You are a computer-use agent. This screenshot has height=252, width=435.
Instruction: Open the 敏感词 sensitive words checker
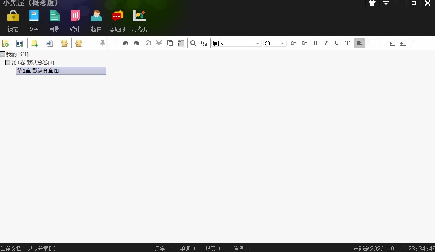(x=117, y=21)
